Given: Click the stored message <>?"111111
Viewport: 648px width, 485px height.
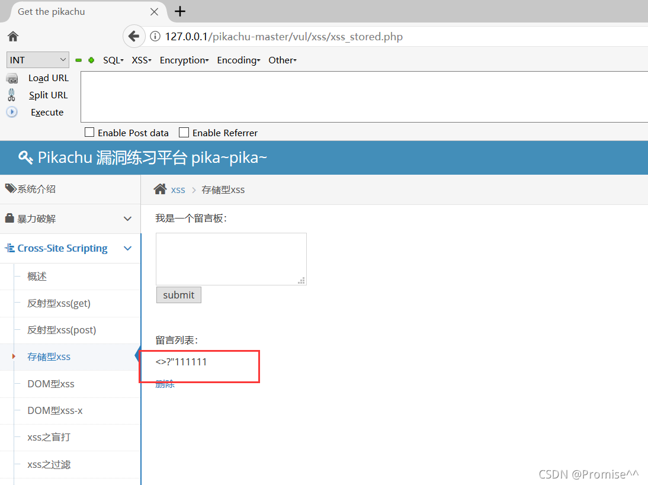Looking at the screenshot, I should click(x=181, y=362).
